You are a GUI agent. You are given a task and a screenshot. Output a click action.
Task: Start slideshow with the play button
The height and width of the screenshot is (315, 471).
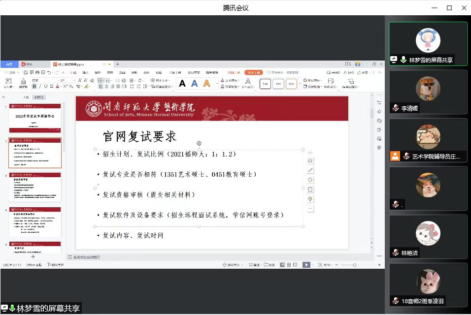(x=306, y=265)
